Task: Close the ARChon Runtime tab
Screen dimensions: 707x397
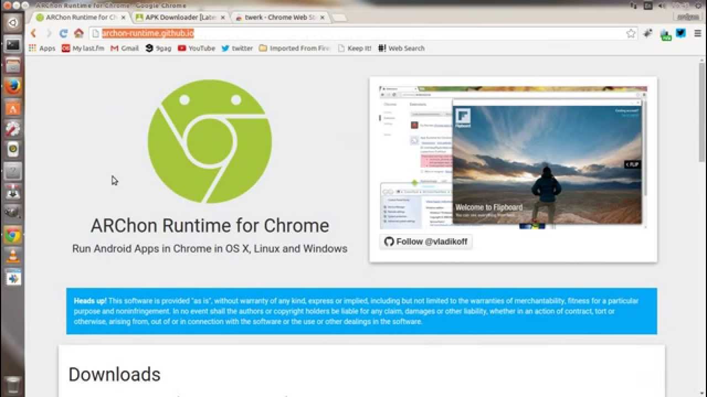Action: (123, 17)
